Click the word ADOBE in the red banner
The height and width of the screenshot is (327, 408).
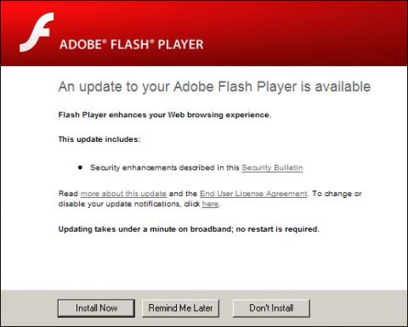[82, 45]
